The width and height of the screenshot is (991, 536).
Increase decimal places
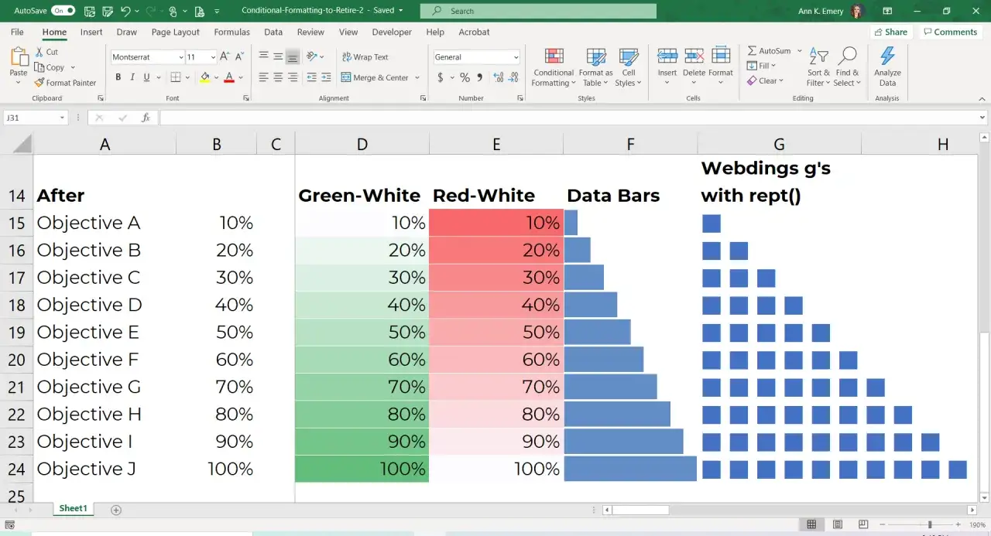tap(498, 77)
